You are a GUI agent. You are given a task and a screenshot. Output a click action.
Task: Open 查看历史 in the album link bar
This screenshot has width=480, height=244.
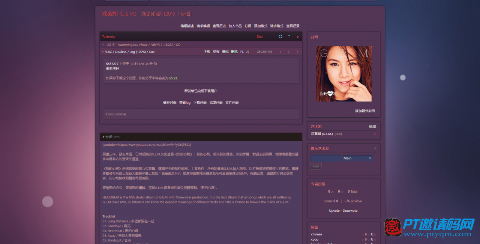pos(219,26)
